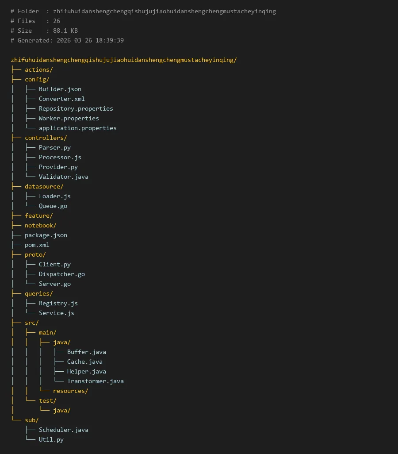Collapse the controllers/ folder

point(46,138)
